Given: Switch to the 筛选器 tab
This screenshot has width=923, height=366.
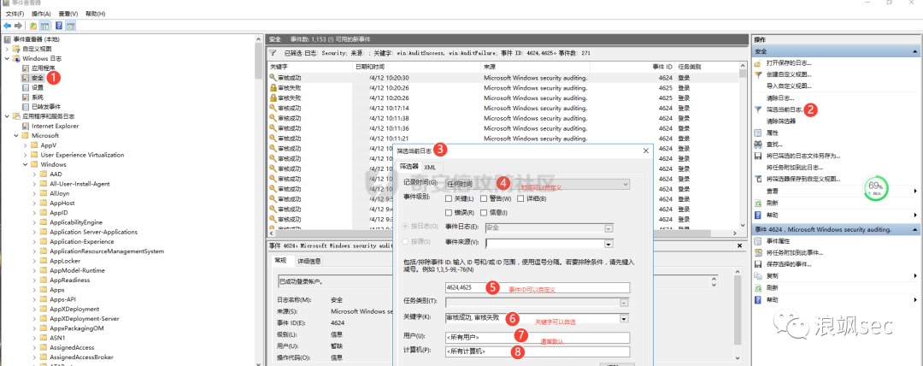Looking at the screenshot, I should point(408,167).
